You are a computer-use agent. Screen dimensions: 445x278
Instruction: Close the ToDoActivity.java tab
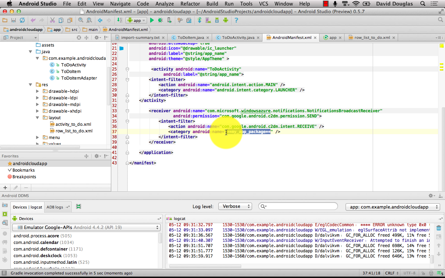pos(258,38)
